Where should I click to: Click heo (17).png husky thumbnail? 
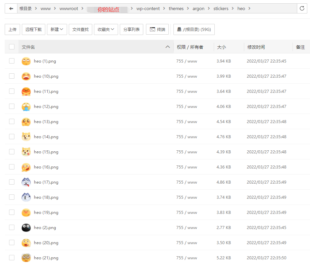[26, 182]
